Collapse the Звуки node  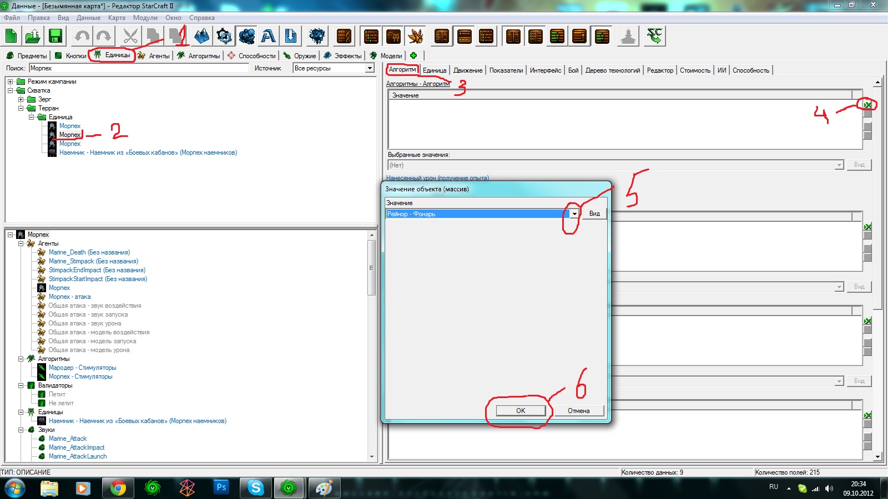pyautogui.click(x=21, y=430)
